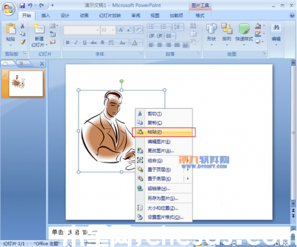The image size is (297, 247).
Task: Cut selection using ribbon scissors icon
Action: pos(23,26)
